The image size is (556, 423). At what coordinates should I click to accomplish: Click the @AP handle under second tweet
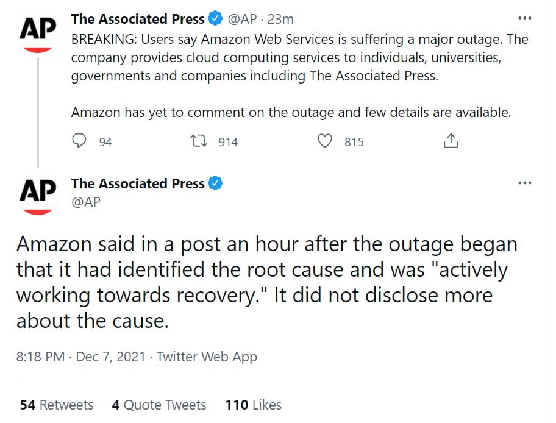[x=86, y=202]
